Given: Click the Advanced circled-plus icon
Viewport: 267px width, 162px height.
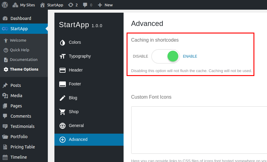Looking at the screenshot, I should tap(63, 139).
